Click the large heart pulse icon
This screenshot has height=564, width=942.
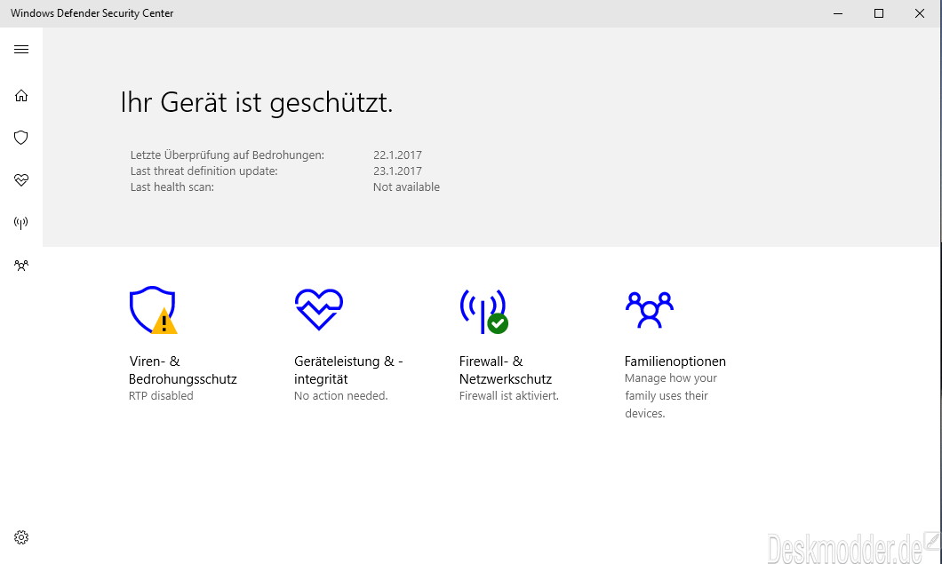tap(319, 309)
